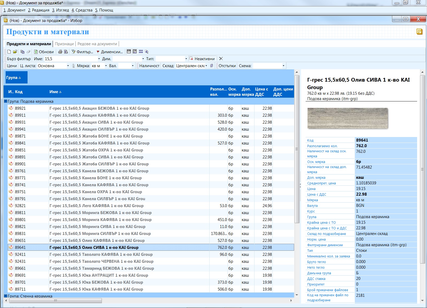Screen dimensions: 427x308
Task: Open the Тип dropdown
Action: tap(186, 59)
